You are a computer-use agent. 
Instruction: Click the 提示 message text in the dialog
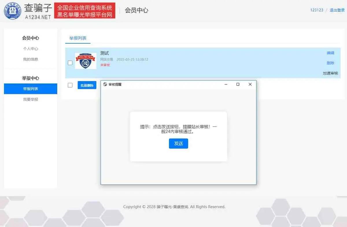pos(178,129)
